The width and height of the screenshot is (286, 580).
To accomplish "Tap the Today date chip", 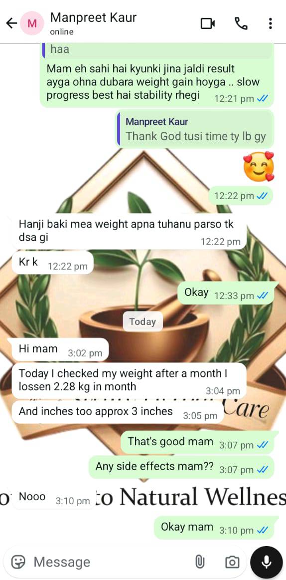I will click(x=143, y=322).
